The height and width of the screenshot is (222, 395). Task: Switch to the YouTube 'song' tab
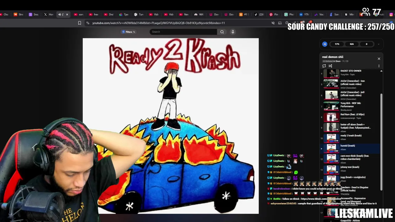coord(79,14)
